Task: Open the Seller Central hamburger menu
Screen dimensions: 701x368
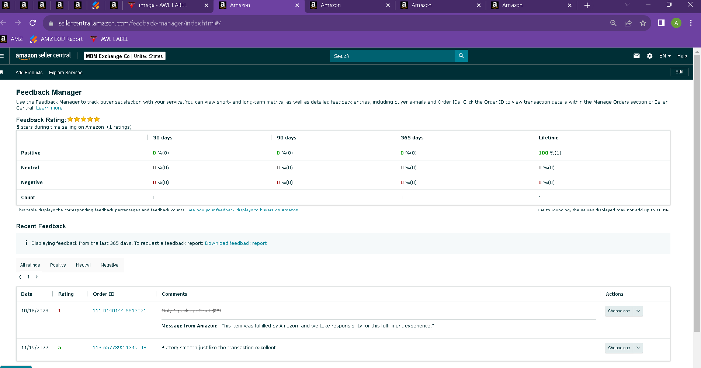Action: [2, 56]
